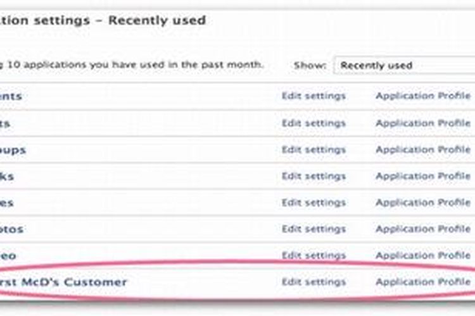
Task: Open Application Profile in the "ts" row
Action: click(423, 123)
